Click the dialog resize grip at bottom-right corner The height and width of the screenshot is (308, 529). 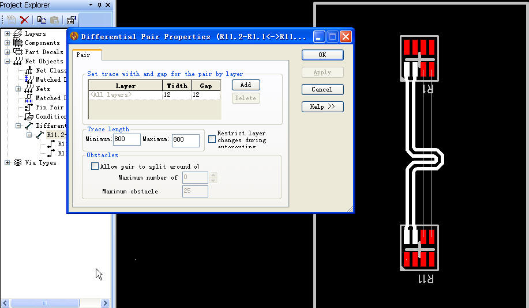pos(350,209)
